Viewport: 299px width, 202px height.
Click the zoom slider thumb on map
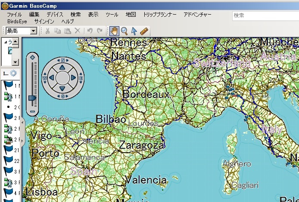(32, 98)
